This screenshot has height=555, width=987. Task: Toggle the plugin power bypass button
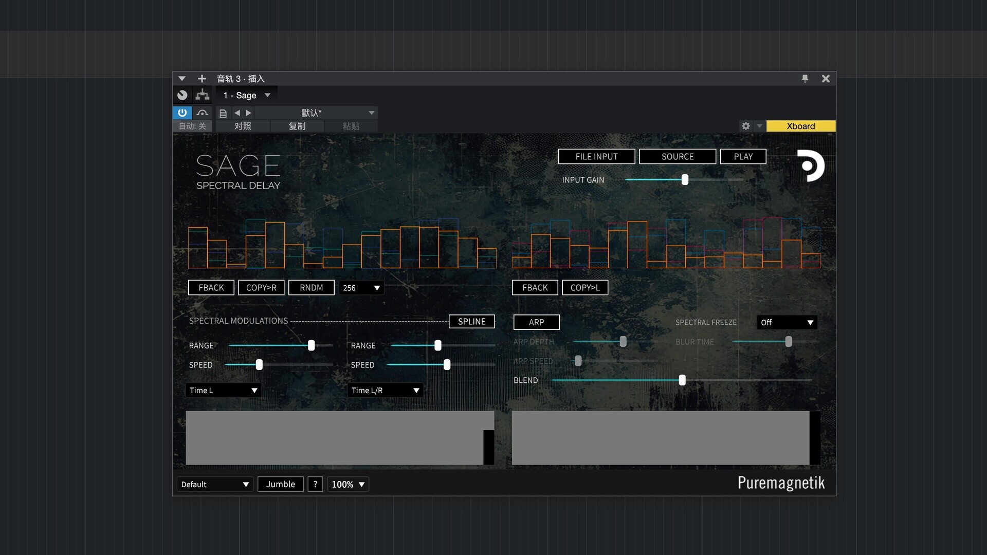[x=182, y=113]
